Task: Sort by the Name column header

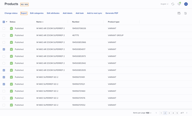Action: pyautogui.click(x=39, y=22)
